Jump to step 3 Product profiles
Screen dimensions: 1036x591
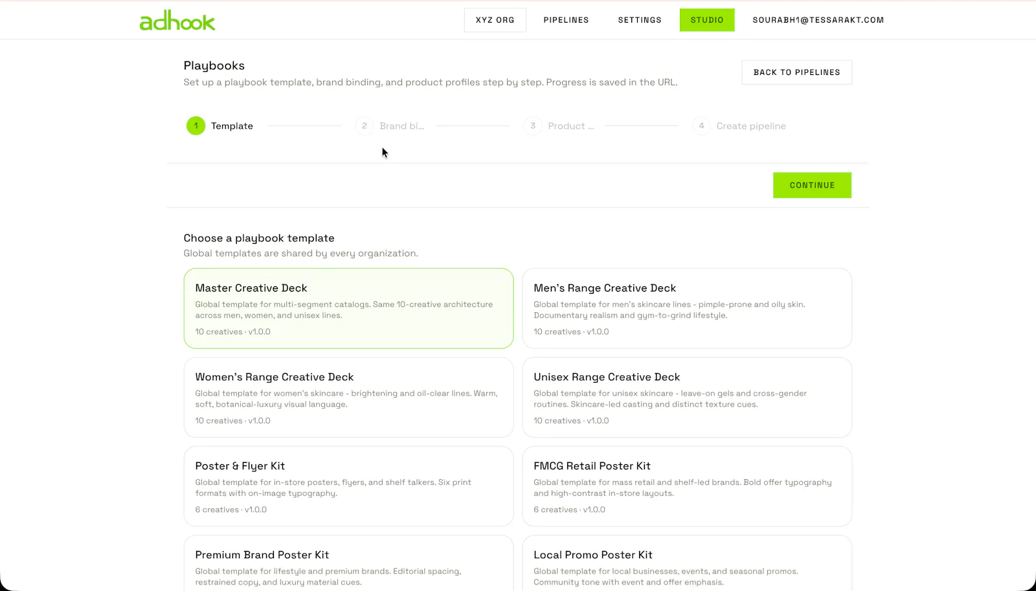(559, 126)
